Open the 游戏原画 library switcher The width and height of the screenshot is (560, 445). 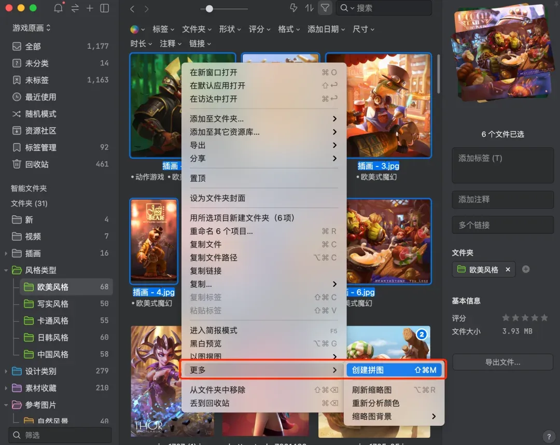(x=32, y=28)
